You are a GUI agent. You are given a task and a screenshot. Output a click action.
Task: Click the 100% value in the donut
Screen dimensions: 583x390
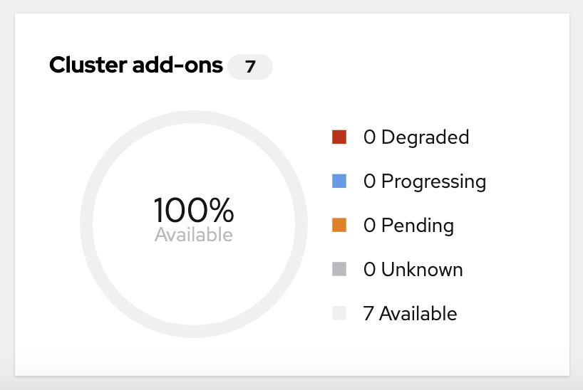click(x=194, y=210)
